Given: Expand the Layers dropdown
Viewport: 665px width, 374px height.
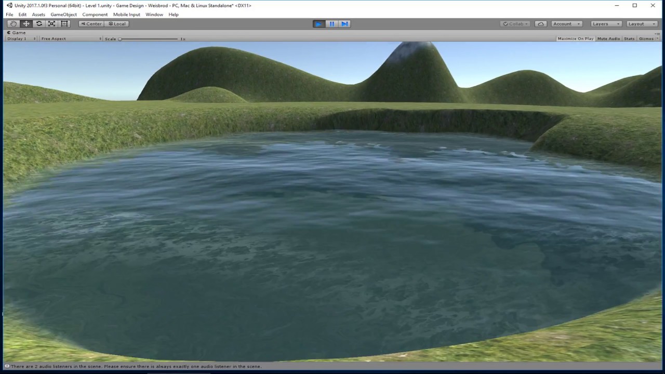Looking at the screenshot, I should click(x=606, y=24).
